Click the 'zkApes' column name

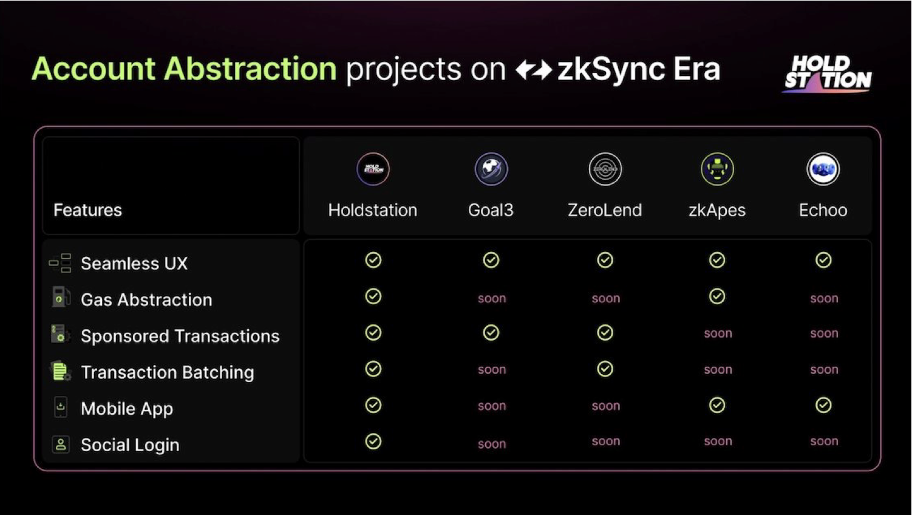click(x=717, y=211)
